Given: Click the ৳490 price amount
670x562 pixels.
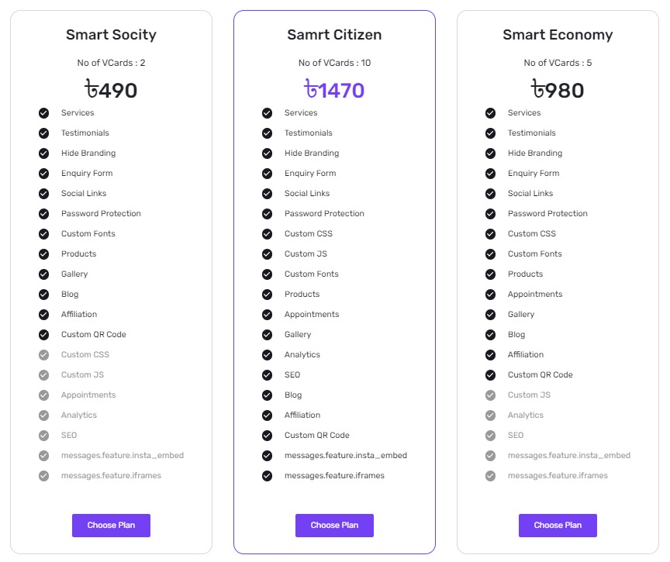Looking at the screenshot, I should point(111,91).
